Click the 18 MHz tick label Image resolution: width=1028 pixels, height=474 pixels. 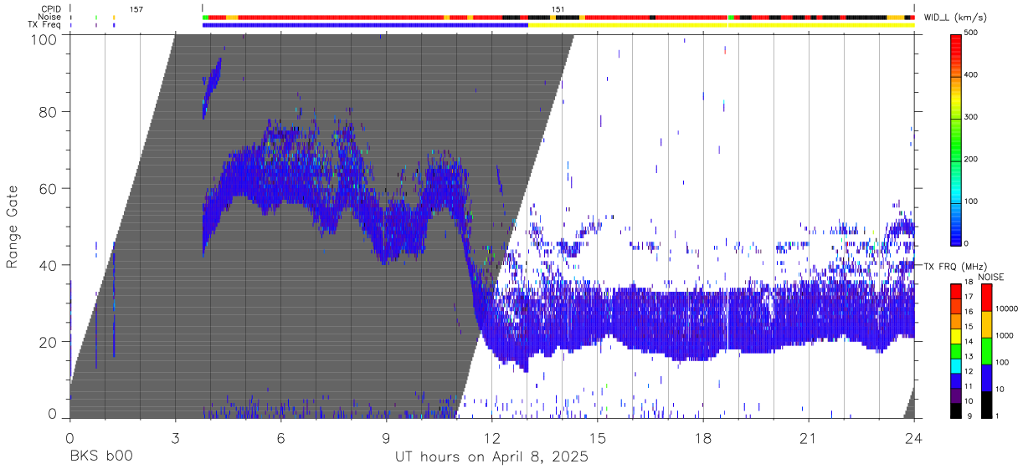(970, 283)
